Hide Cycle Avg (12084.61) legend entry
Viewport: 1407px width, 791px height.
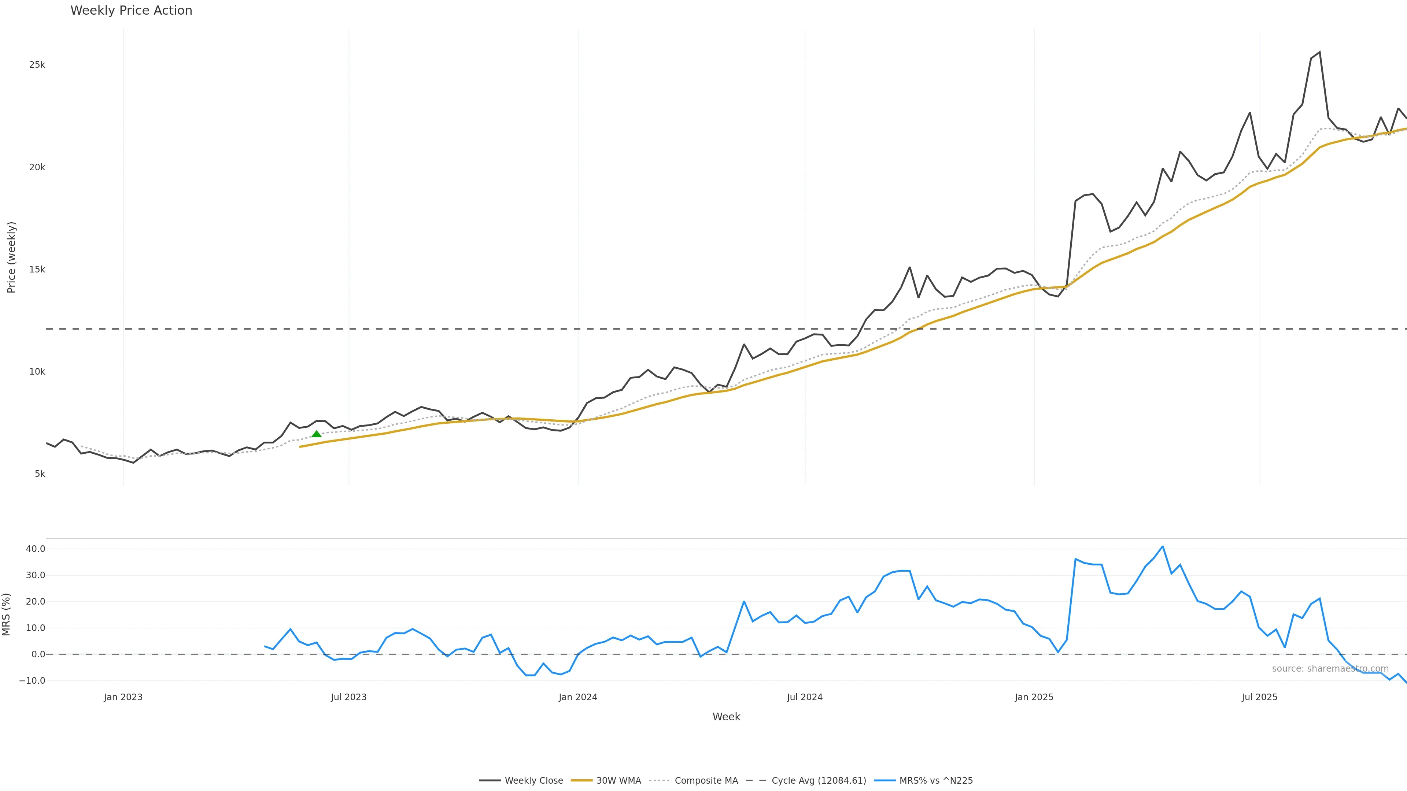click(x=818, y=781)
